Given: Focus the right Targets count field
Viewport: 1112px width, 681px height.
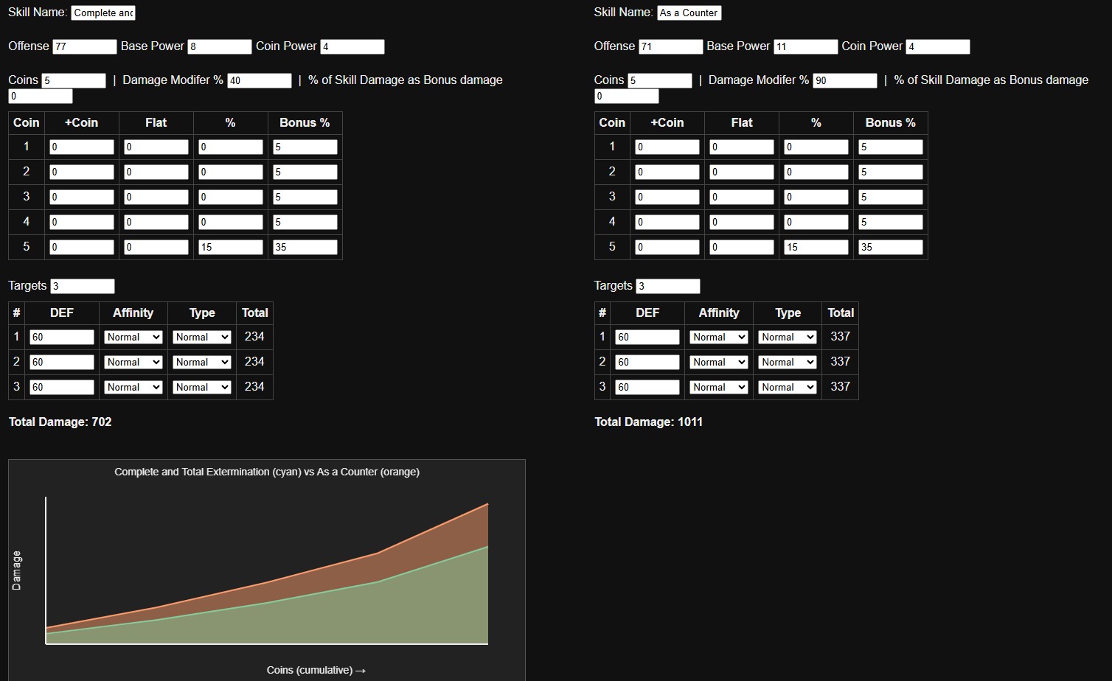Looking at the screenshot, I should click(668, 286).
